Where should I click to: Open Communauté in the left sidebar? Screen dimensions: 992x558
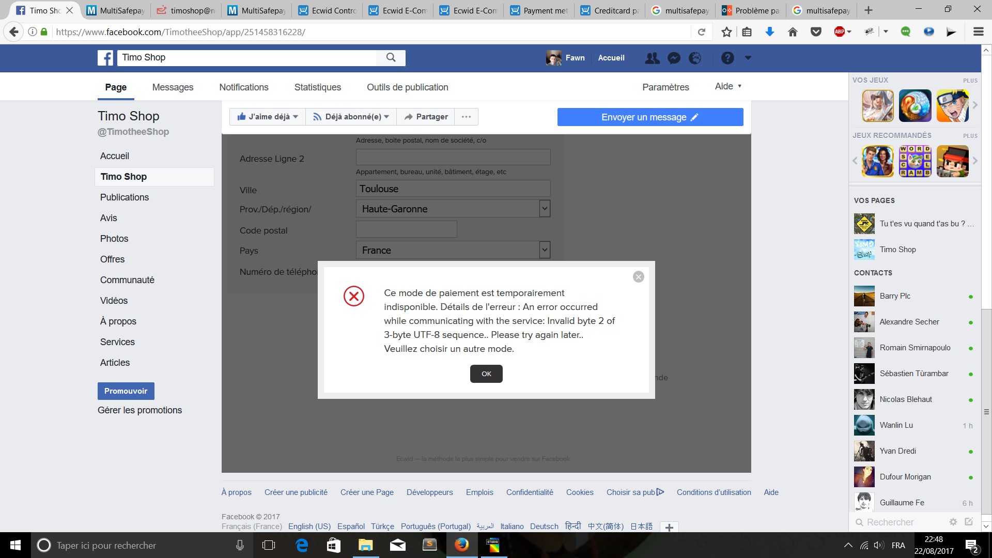127,280
